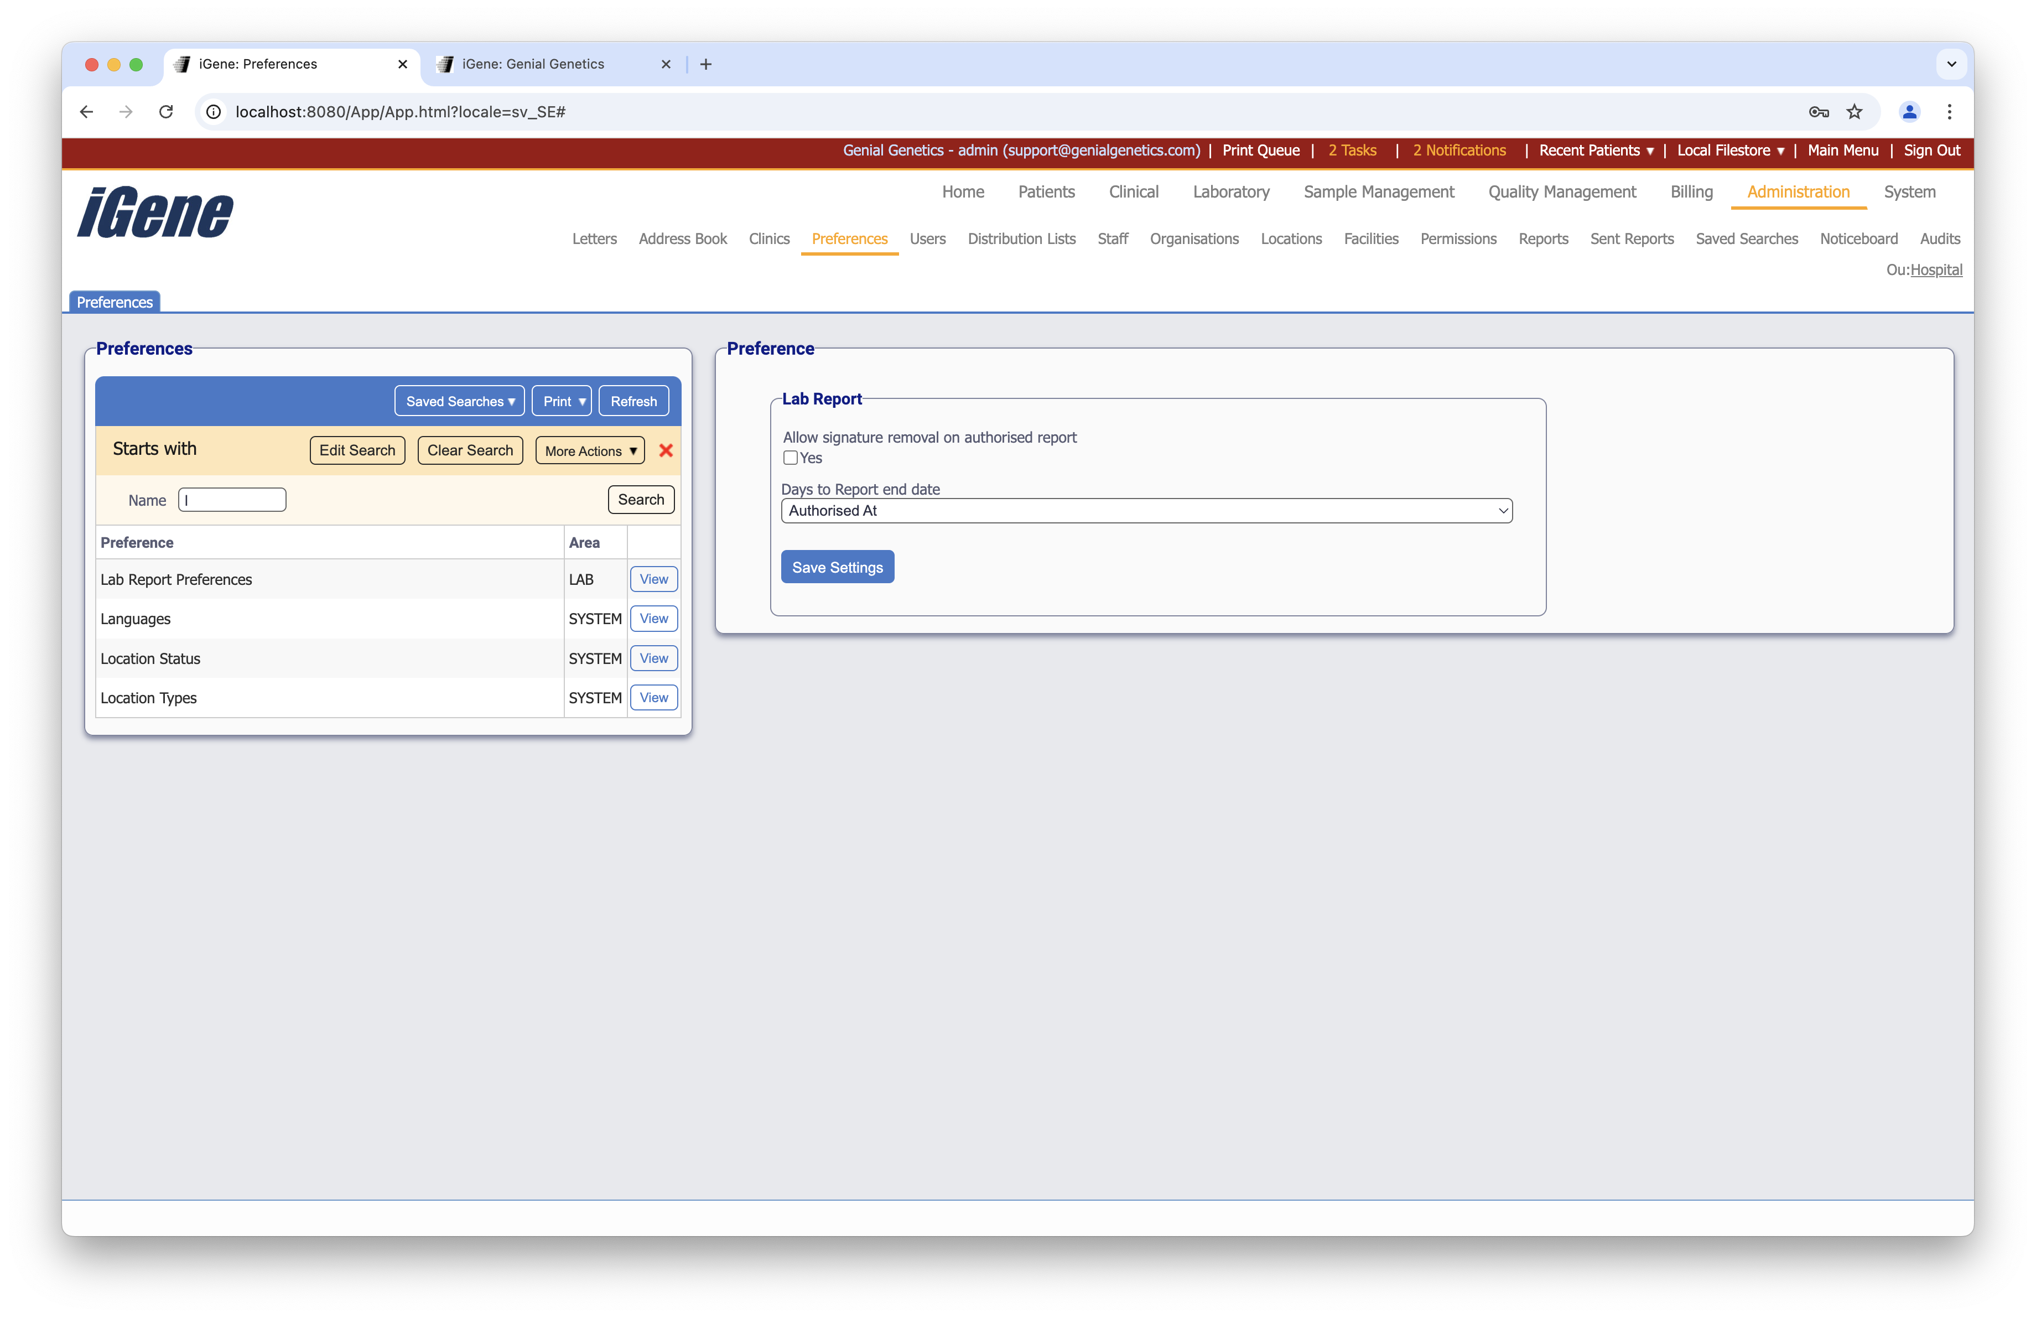Image resolution: width=2036 pixels, height=1318 pixels.
Task: Bookmark page with the star icon
Action: (x=1854, y=112)
